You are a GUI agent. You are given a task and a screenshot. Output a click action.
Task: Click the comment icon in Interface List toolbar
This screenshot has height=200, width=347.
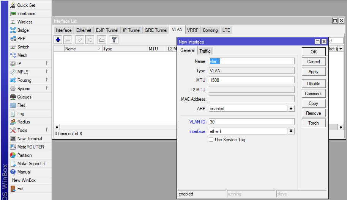102,39
